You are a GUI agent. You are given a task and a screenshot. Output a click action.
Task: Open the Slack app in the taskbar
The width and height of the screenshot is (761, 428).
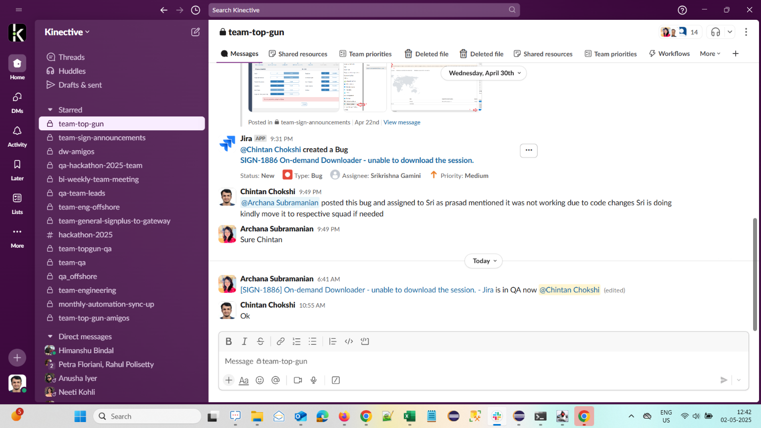[497, 416]
